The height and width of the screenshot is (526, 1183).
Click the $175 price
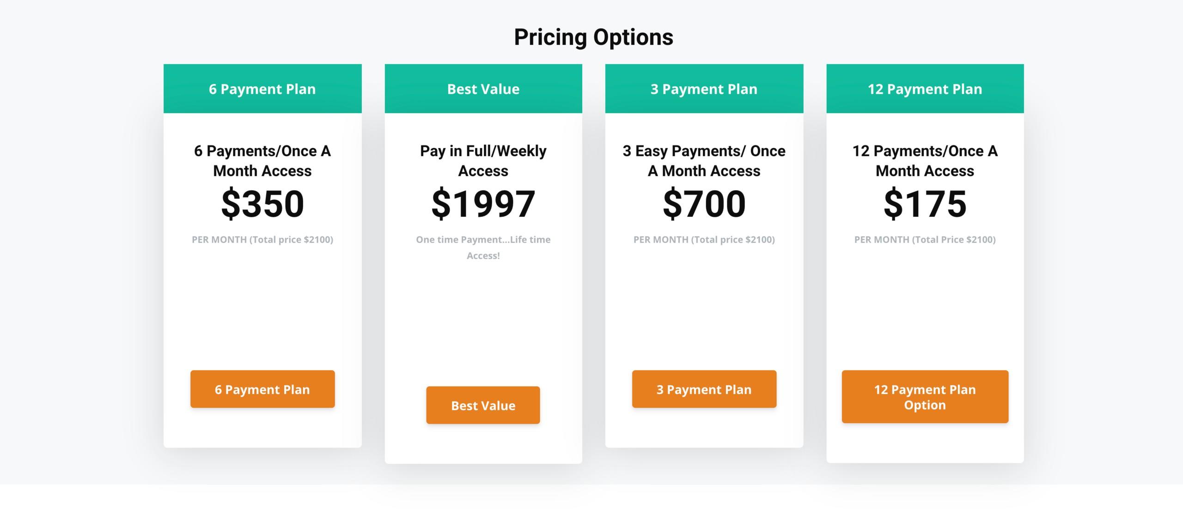pyautogui.click(x=925, y=204)
